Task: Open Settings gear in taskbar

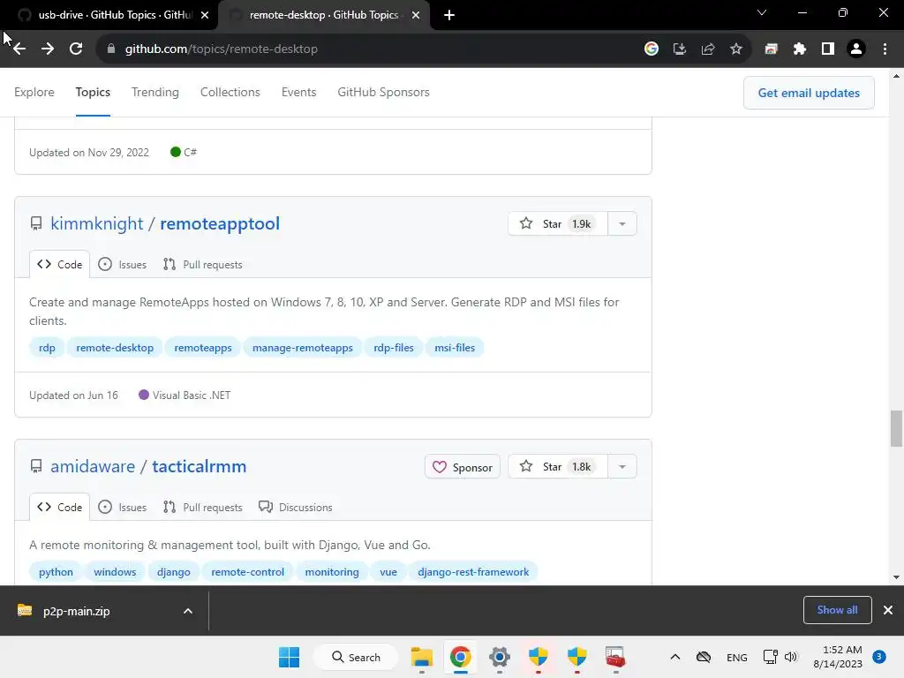Action: coord(500,657)
